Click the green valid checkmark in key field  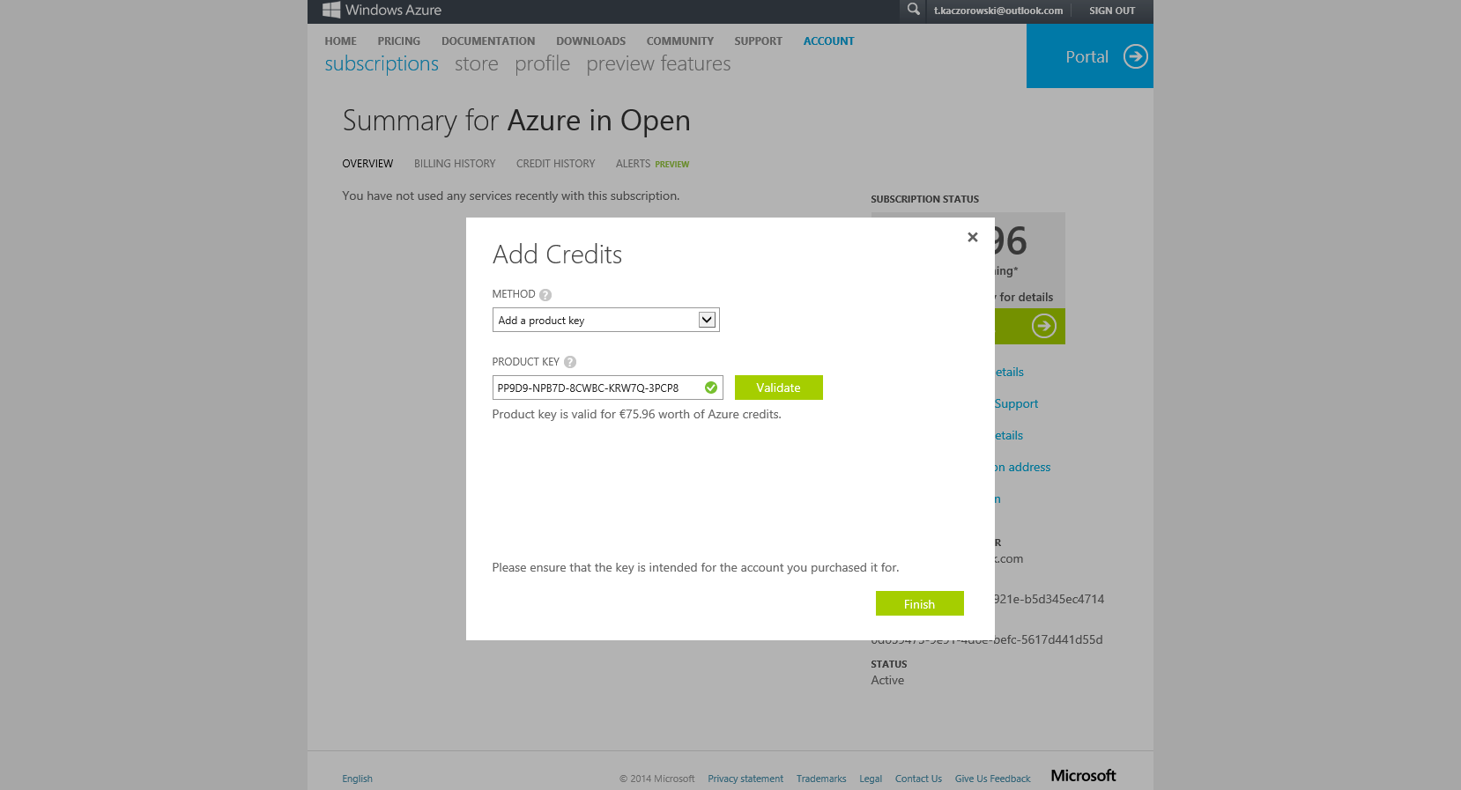(711, 388)
